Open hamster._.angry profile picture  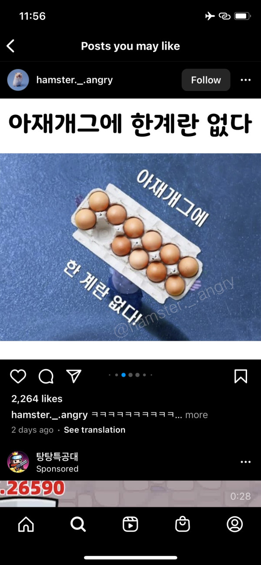click(18, 80)
